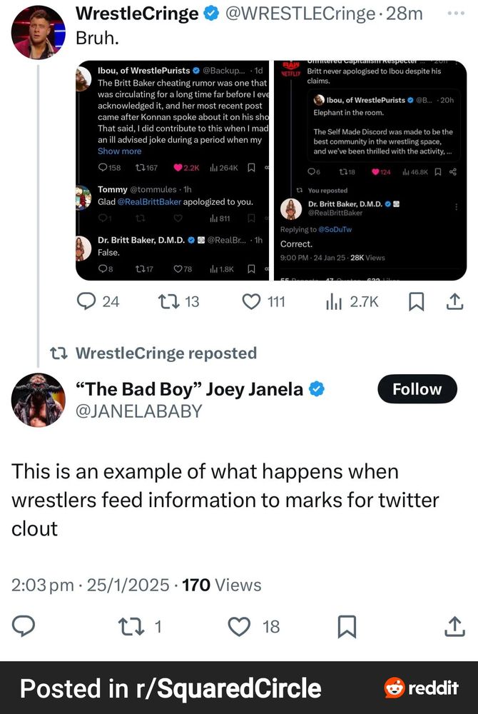Share the WrestleCringe Bruh tweet
Image resolution: width=478 pixels, height=714 pixels.
point(454,302)
